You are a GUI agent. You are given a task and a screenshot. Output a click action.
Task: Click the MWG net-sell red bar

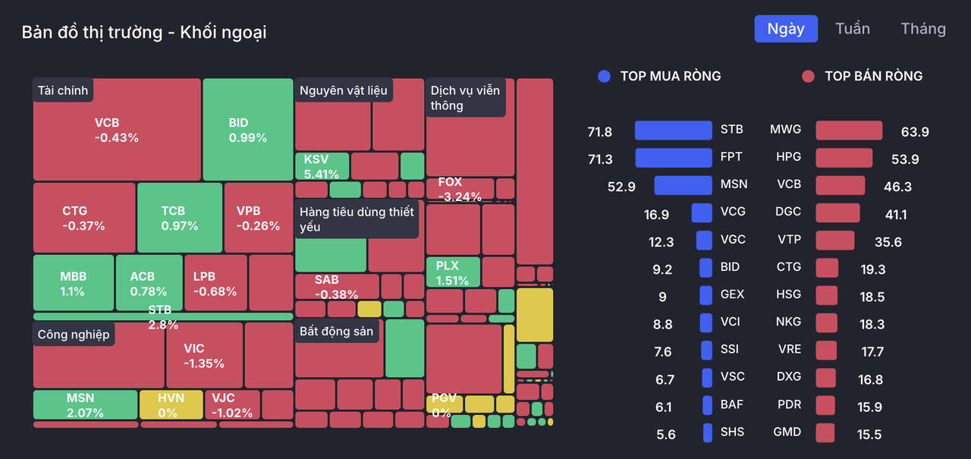[x=849, y=130]
